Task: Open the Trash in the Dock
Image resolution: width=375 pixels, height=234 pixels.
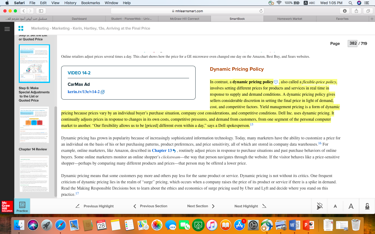Action: pos(356,225)
